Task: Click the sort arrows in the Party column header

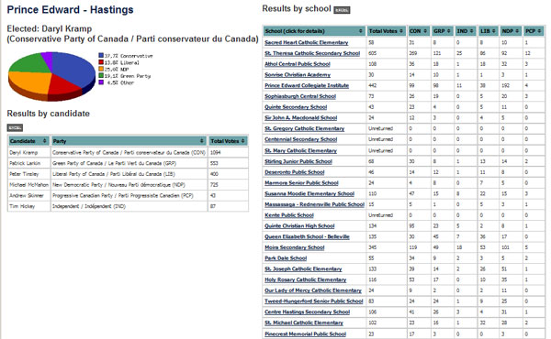Action: (202, 141)
